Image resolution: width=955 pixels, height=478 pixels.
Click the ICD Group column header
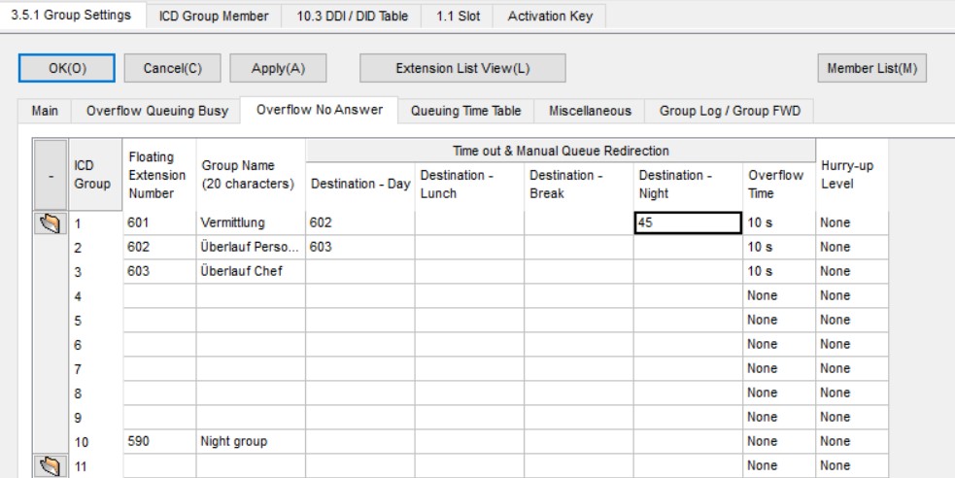tap(95, 176)
